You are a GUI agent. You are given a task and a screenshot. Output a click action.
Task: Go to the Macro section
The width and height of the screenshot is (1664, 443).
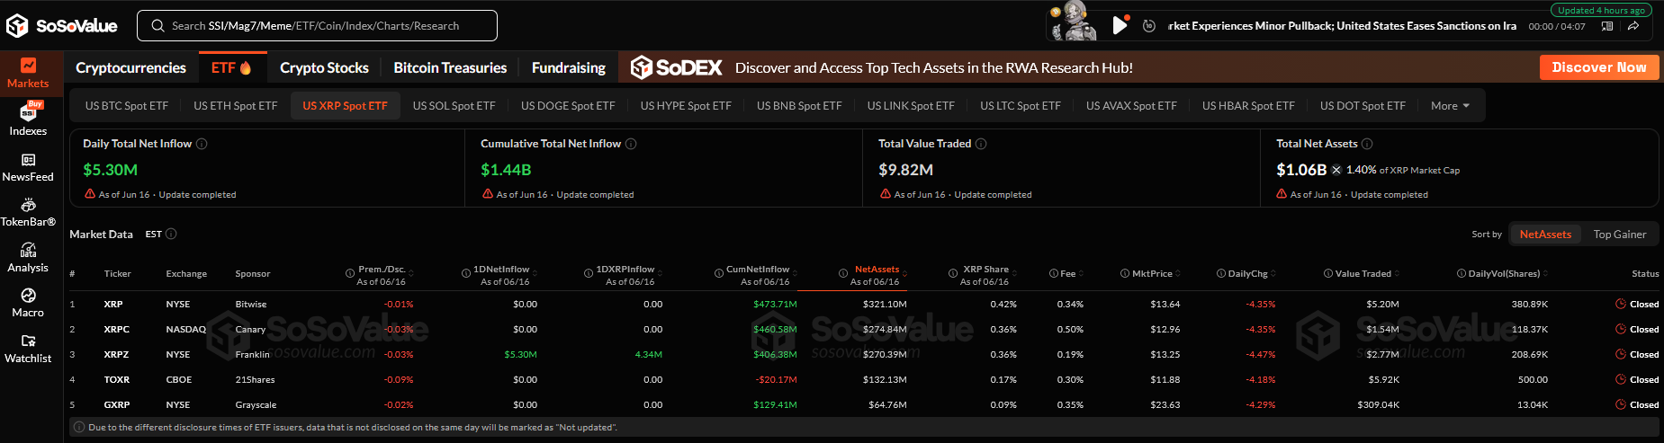[x=28, y=304]
